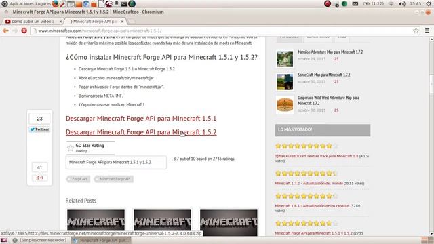Close the 'como subir un video' tab
Screen dimensions: 434x244
tap(60, 21)
